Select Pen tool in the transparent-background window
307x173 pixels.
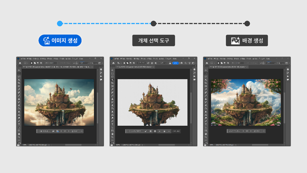[x=113, y=121]
